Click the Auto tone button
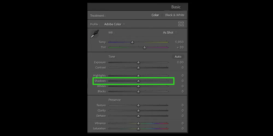The width and height of the screenshot is (273, 136). [x=178, y=57]
